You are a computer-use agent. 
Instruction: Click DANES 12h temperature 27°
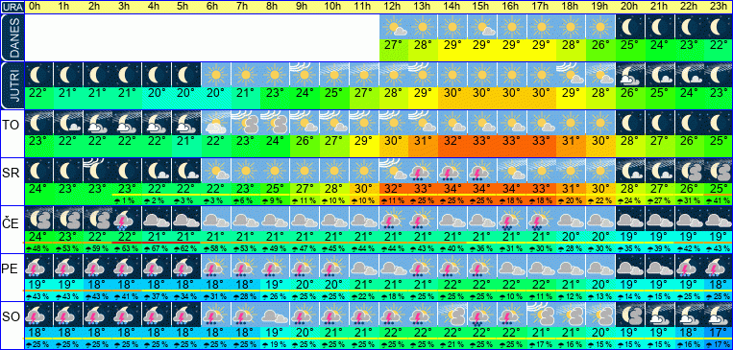coord(394,46)
